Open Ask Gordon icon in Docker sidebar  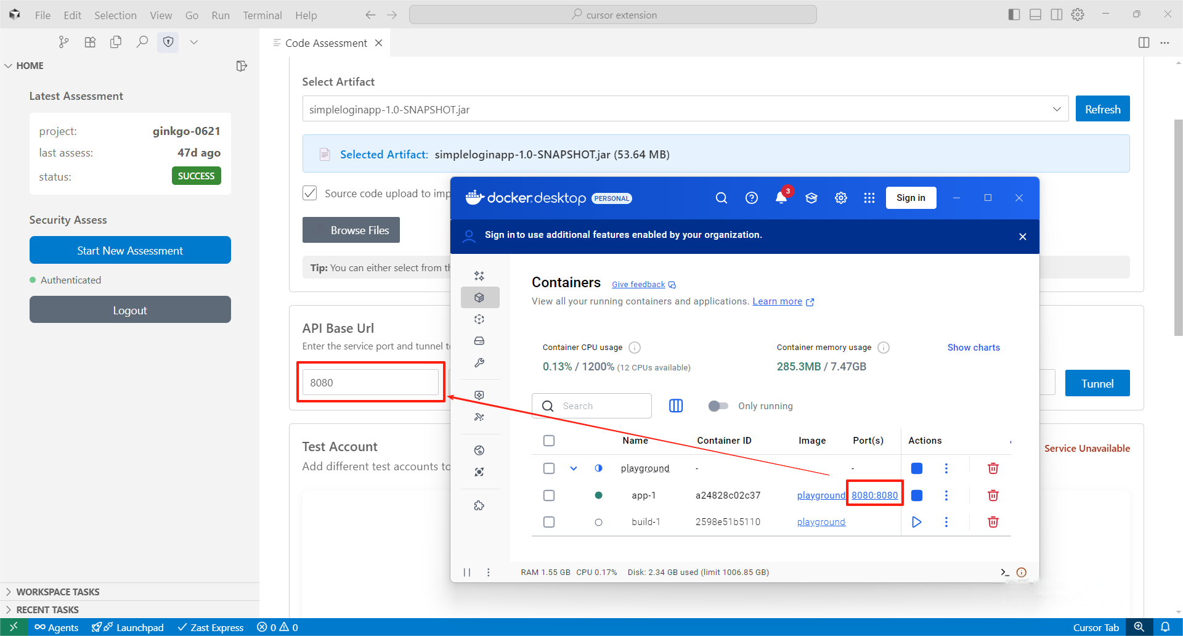tap(479, 275)
